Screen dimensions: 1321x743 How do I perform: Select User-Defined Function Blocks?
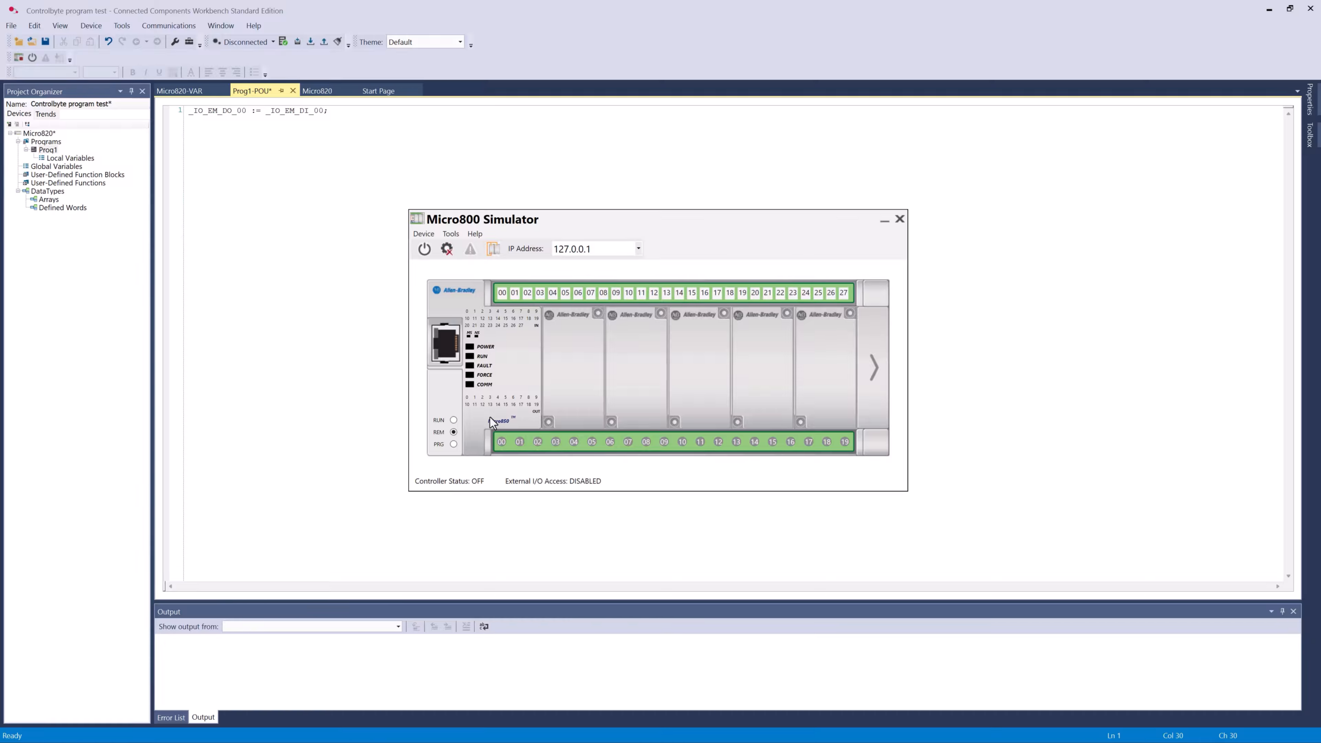(77, 174)
